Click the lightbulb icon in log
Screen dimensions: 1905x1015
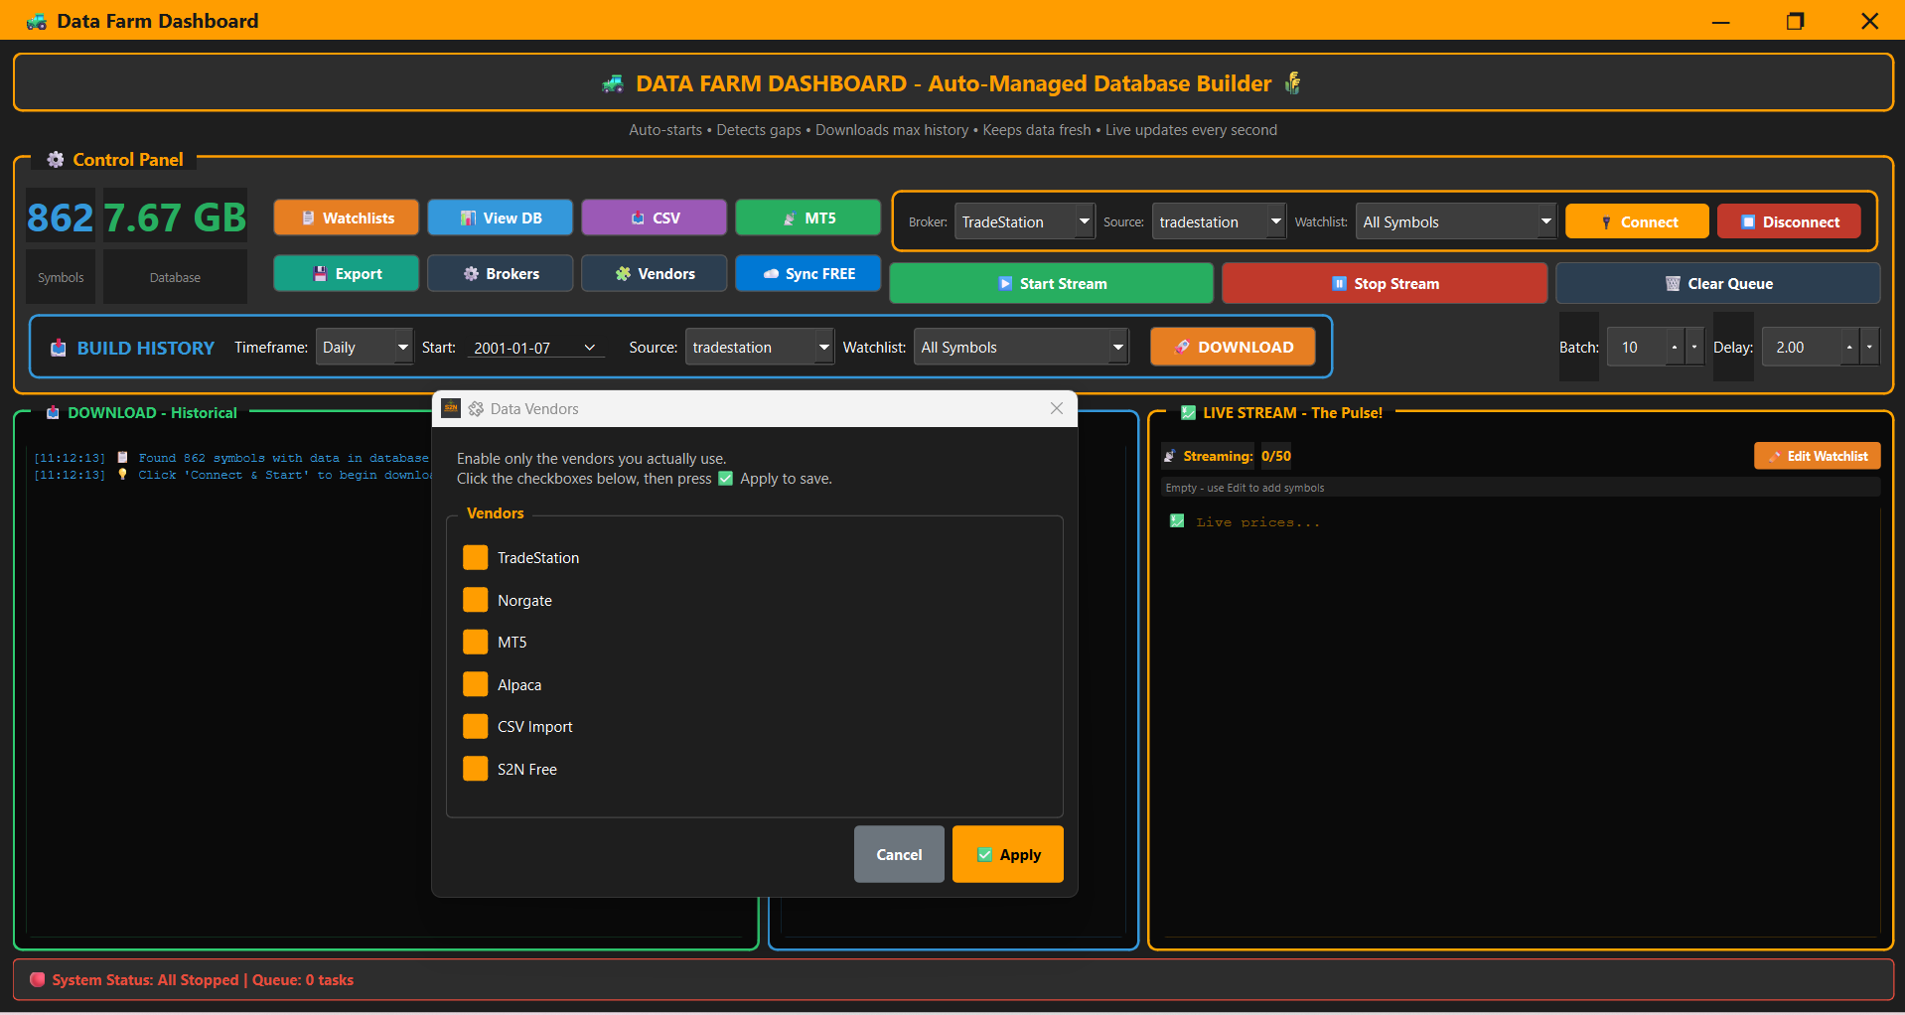pyautogui.click(x=122, y=474)
